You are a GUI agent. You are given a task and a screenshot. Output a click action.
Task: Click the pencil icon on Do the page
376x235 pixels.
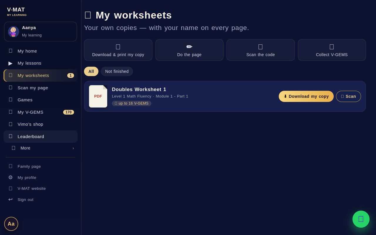189,47
